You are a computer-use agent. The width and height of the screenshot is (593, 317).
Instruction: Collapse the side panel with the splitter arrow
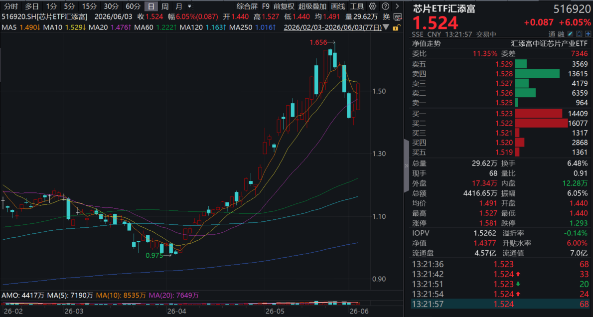point(407,165)
